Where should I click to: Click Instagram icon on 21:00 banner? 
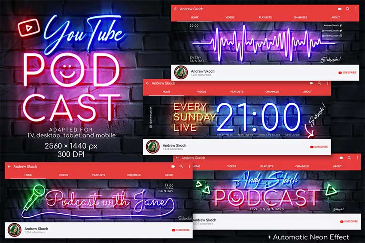coord(151,126)
